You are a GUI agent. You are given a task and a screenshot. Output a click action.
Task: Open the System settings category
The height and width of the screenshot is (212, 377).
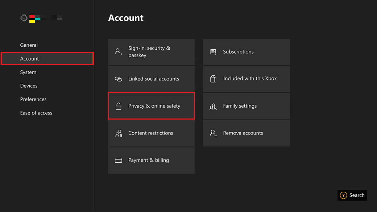click(x=28, y=72)
